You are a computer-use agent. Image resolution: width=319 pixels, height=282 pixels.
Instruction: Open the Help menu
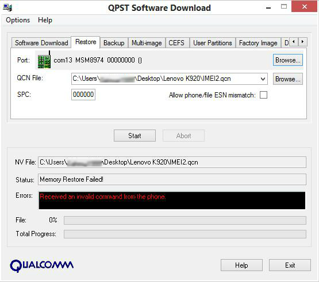(x=45, y=20)
